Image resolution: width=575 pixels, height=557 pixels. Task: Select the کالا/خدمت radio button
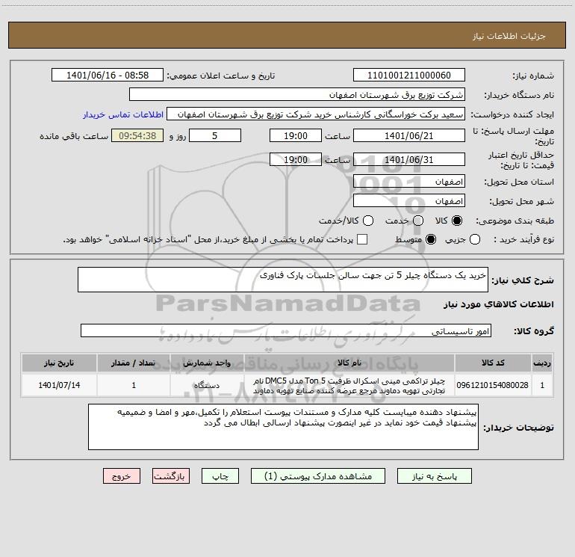368,221
